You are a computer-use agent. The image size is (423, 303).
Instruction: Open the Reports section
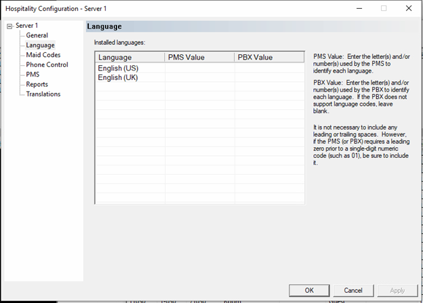[38, 84]
